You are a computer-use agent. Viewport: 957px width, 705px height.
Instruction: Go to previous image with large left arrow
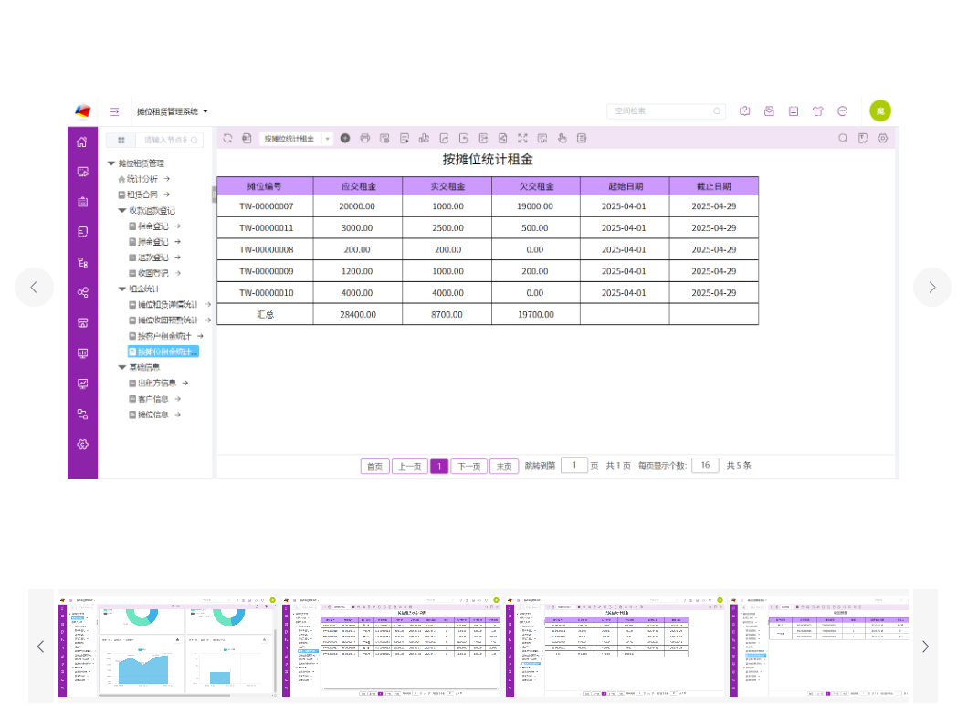point(34,287)
